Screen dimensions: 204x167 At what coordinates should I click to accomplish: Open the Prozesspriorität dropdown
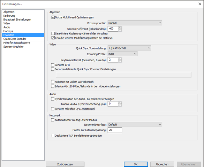(x=135, y=23)
